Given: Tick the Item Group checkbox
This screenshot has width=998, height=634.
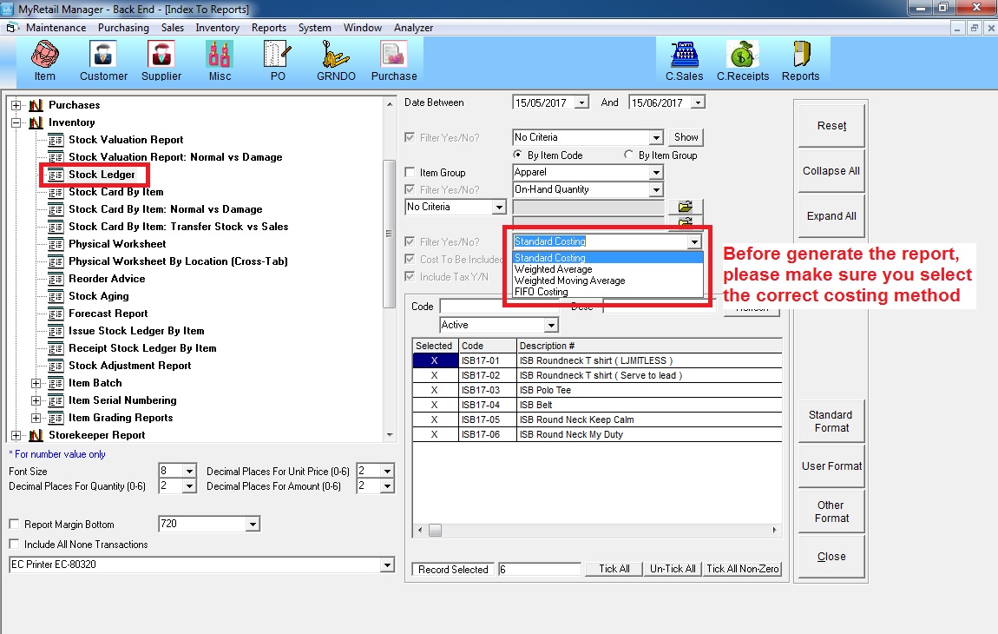Looking at the screenshot, I should 411,173.
